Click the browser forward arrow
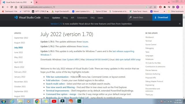The image size is (185, 104). click(x=7, y=7)
